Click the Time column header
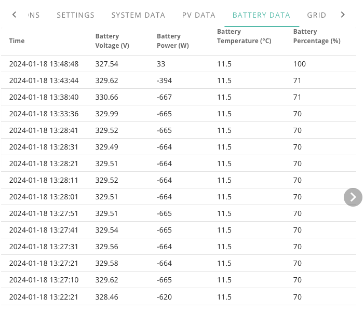This screenshot has height=312, width=364. (17, 41)
